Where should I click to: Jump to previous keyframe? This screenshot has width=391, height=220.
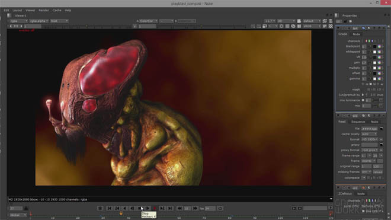[x=117, y=208]
